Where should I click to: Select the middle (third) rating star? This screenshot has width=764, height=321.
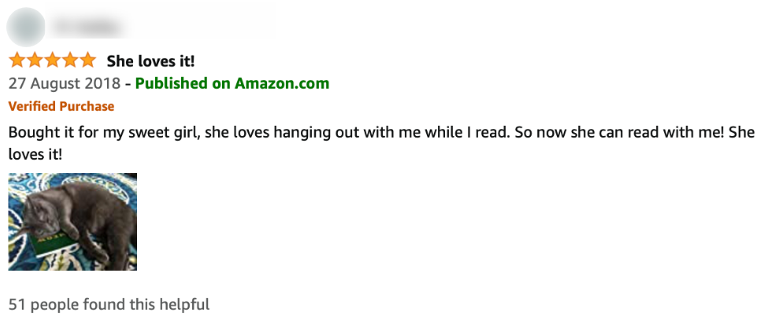click(52, 61)
